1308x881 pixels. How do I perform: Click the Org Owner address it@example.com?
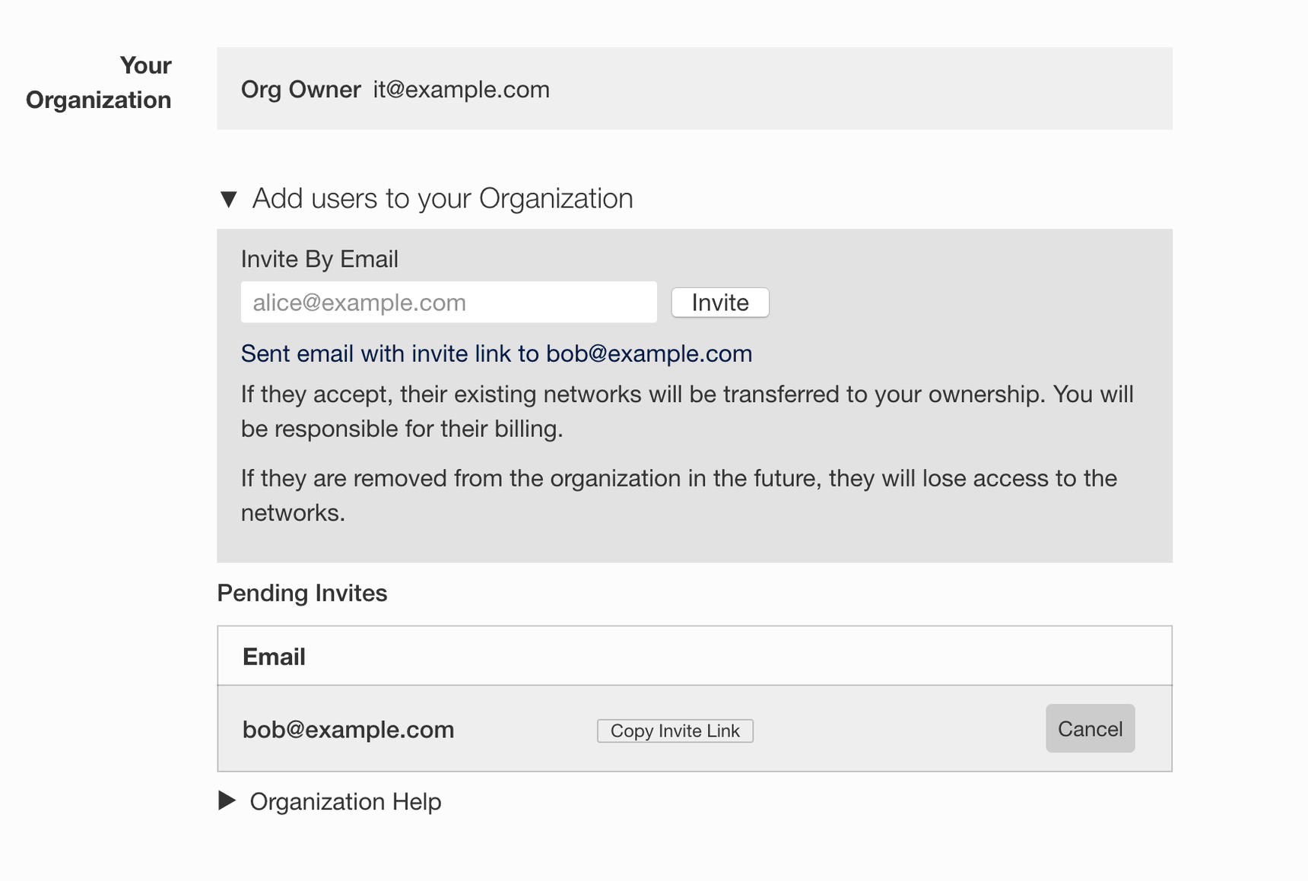tap(460, 89)
